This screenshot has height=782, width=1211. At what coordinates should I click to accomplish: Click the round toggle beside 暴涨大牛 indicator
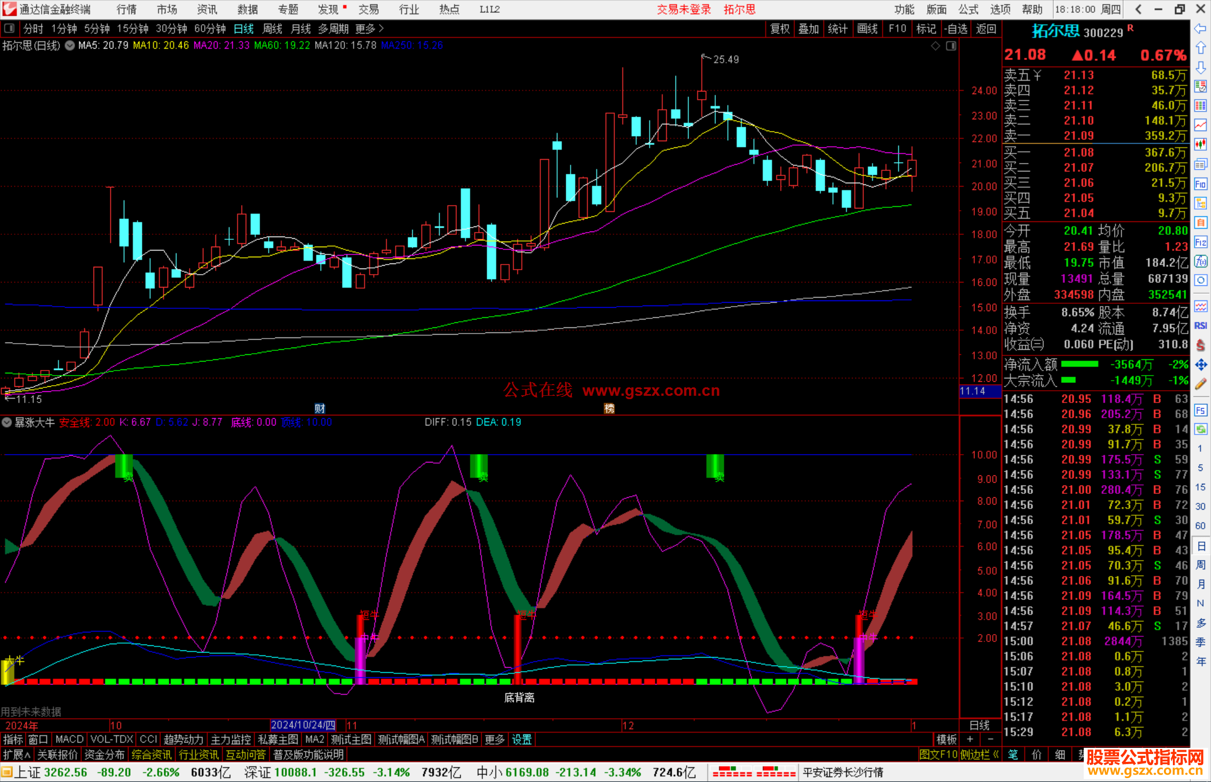point(7,422)
